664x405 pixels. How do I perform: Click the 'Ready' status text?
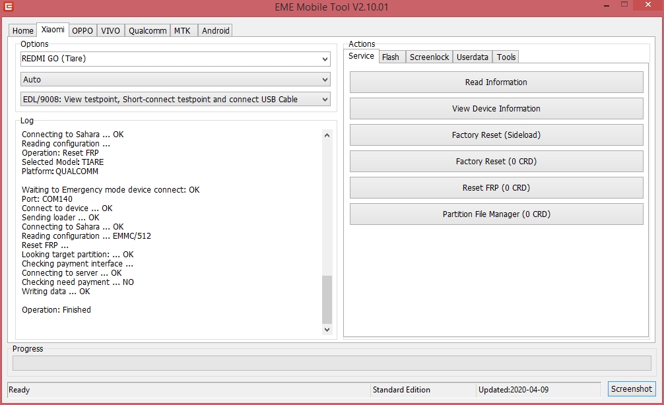click(x=19, y=390)
